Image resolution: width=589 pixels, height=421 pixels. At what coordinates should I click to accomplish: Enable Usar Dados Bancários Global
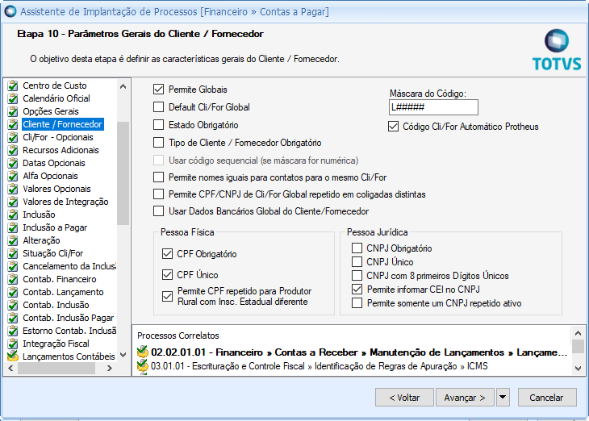point(158,211)
